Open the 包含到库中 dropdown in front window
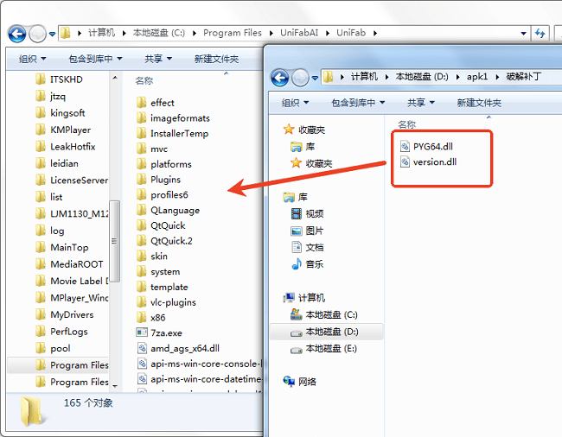Viewport: 562px width, 437px height. pos(358,103)
